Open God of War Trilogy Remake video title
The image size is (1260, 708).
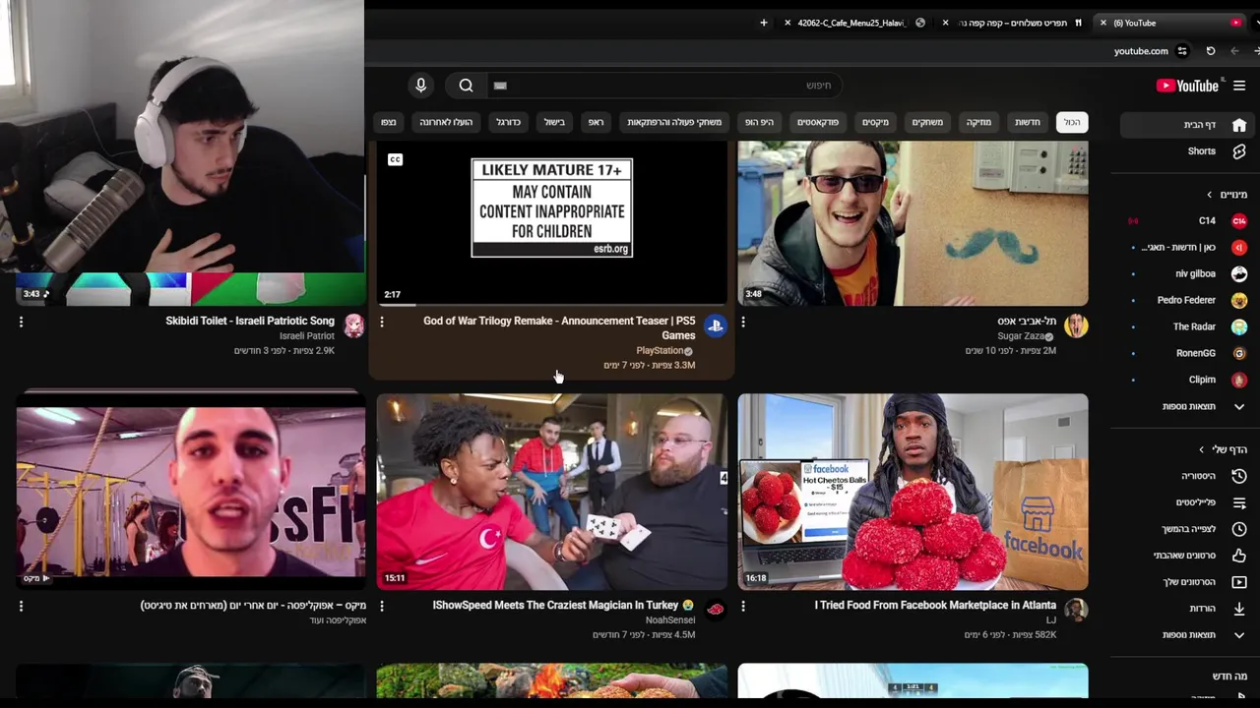[559, 328]
